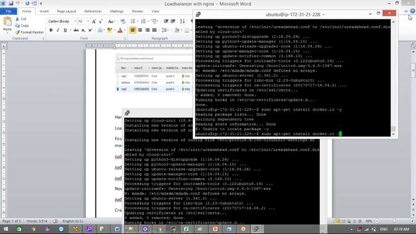This screenshot has height=234, width=416.
Task: Justify the paragraph text
Action: (154, 30)
